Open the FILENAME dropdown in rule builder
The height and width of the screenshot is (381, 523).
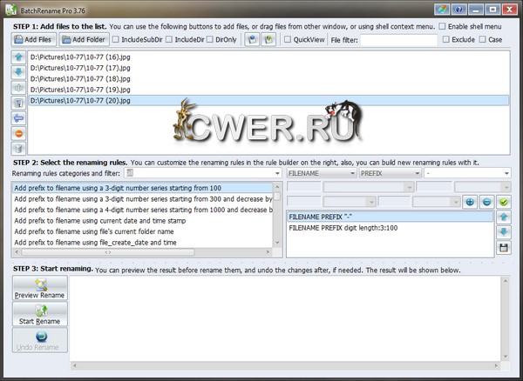pos(320,173)
